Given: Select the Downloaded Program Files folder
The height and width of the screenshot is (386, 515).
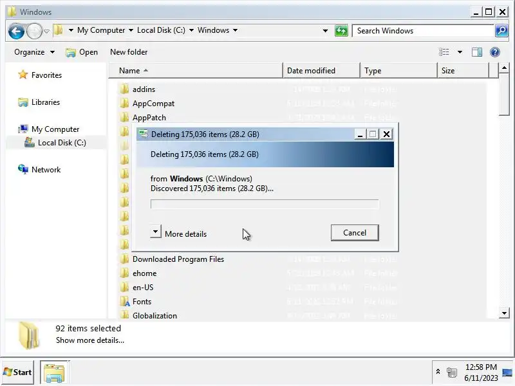Looking at the screenshot, I should 178,259.
